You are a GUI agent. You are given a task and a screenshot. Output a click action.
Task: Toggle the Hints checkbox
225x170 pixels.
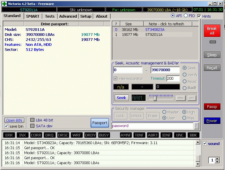tap(199, 16)
